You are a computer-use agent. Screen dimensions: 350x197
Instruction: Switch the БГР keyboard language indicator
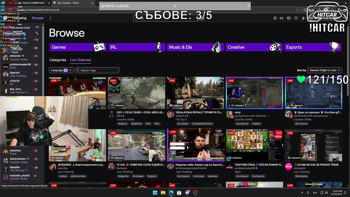[315, 193]
